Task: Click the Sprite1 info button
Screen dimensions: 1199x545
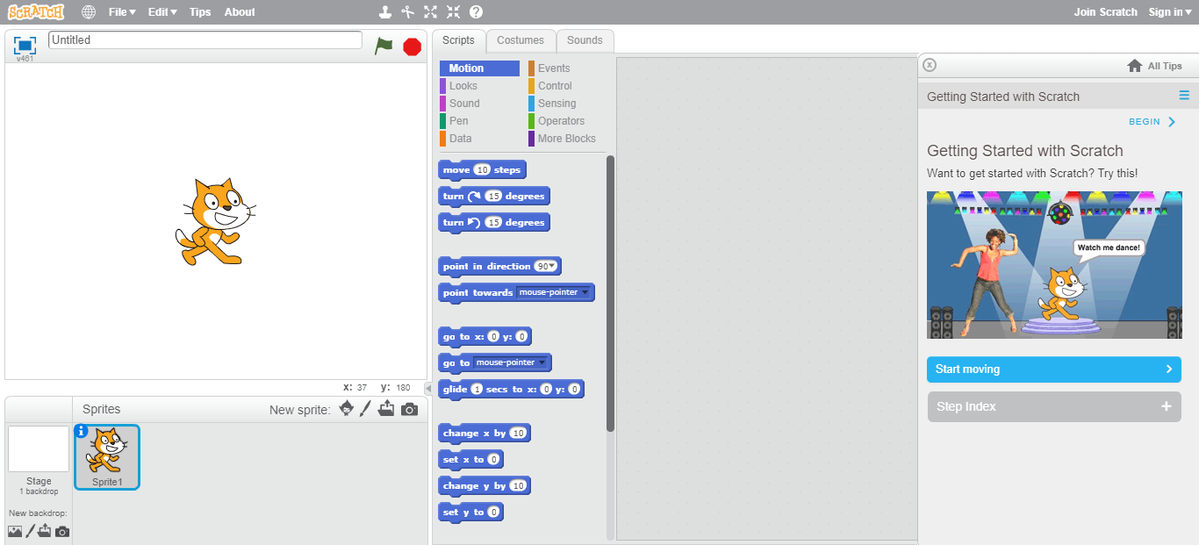Action: (81, 433)
